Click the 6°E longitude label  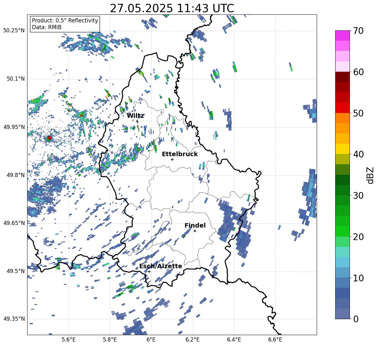(x=151, y=340)
